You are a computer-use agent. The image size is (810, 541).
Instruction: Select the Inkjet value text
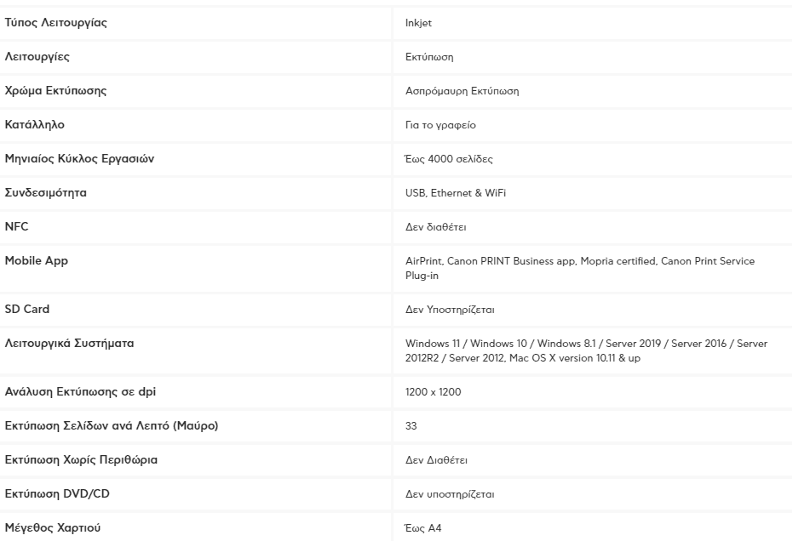(x=418, y=23)
